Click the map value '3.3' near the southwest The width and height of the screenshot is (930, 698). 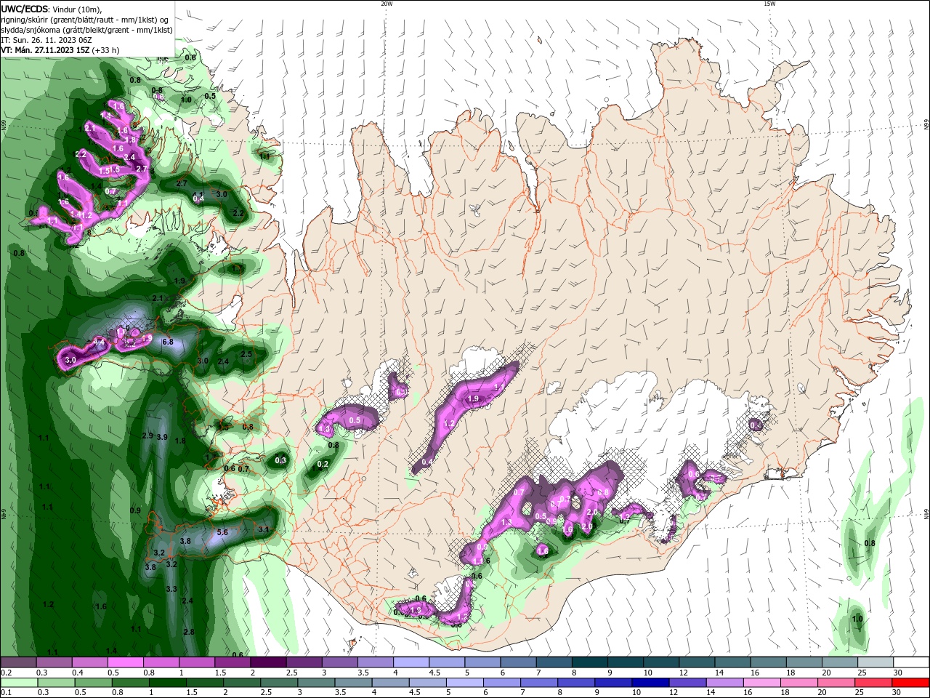click(171, 589)
